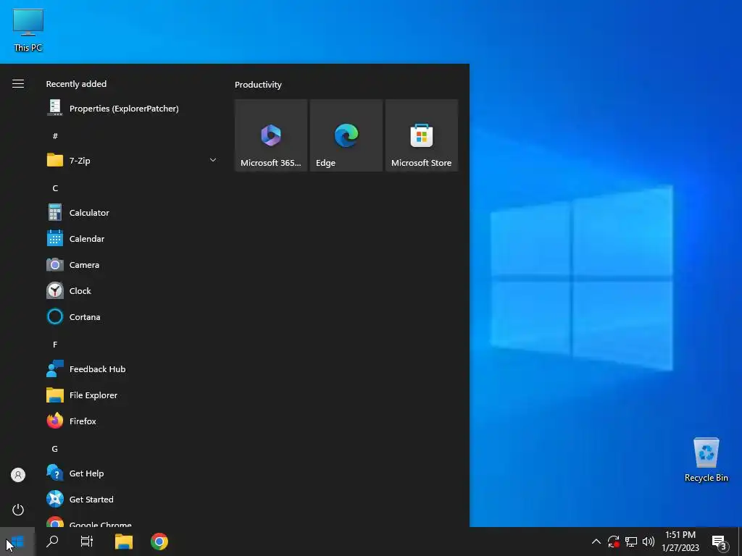Screen dimensions: 742x556
Task: Click the sync update tray icon
Action: (614, 542)
